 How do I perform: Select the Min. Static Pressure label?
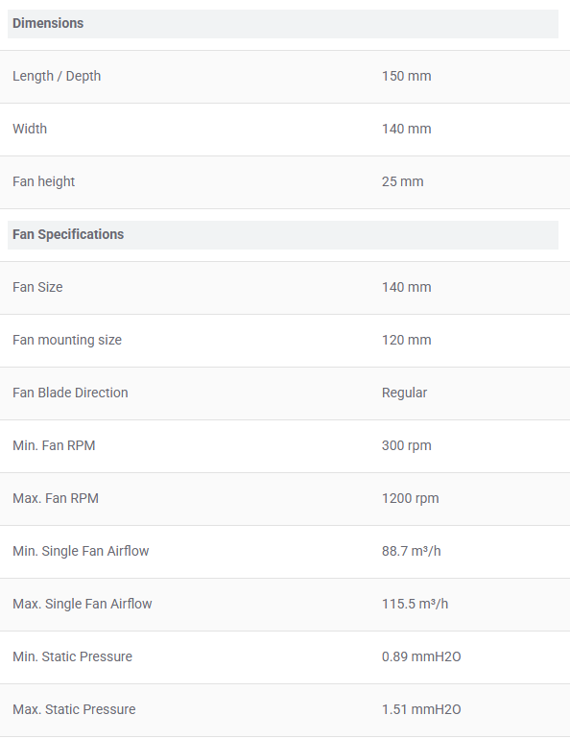pyautogui.click(x=72, y=656)
